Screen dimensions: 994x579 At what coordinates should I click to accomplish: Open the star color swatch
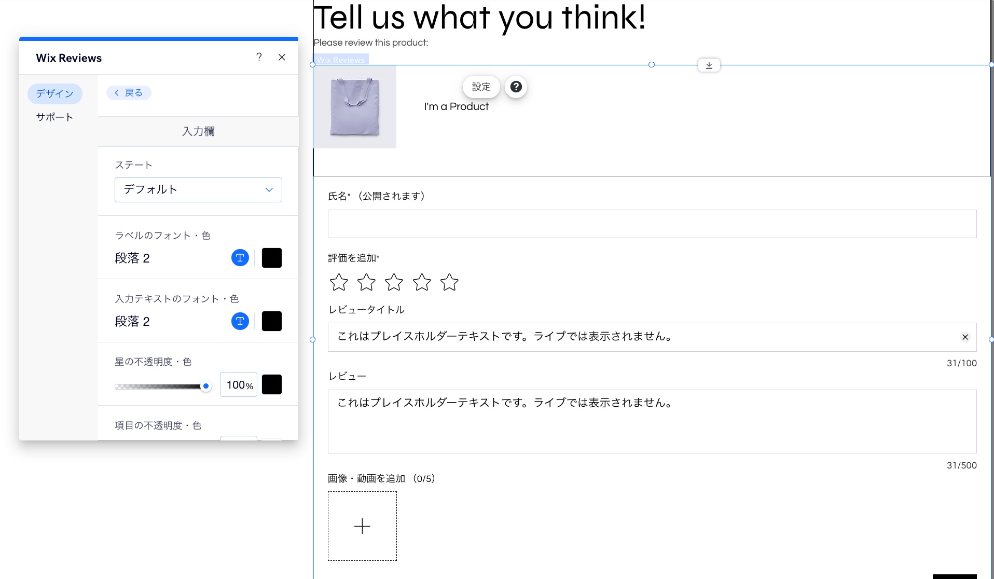tap(272, 384)
